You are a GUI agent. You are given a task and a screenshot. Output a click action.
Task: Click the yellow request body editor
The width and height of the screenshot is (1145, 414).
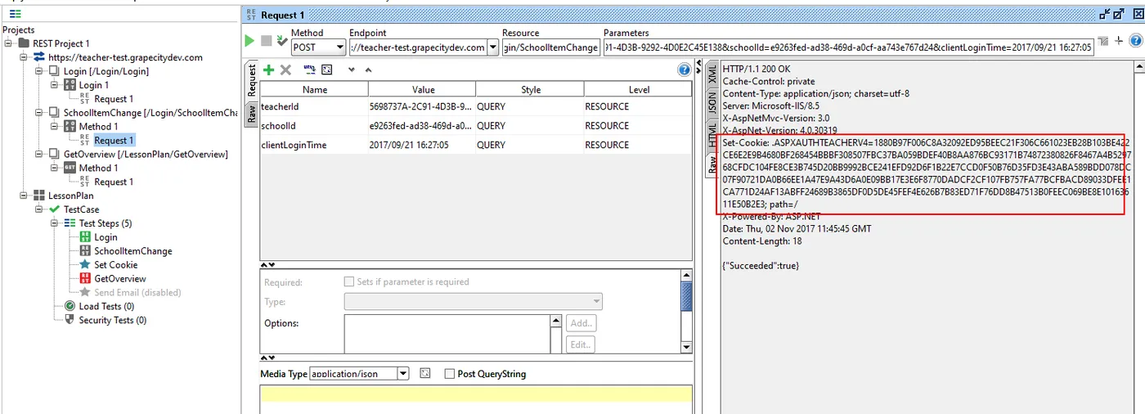[476, 396]
